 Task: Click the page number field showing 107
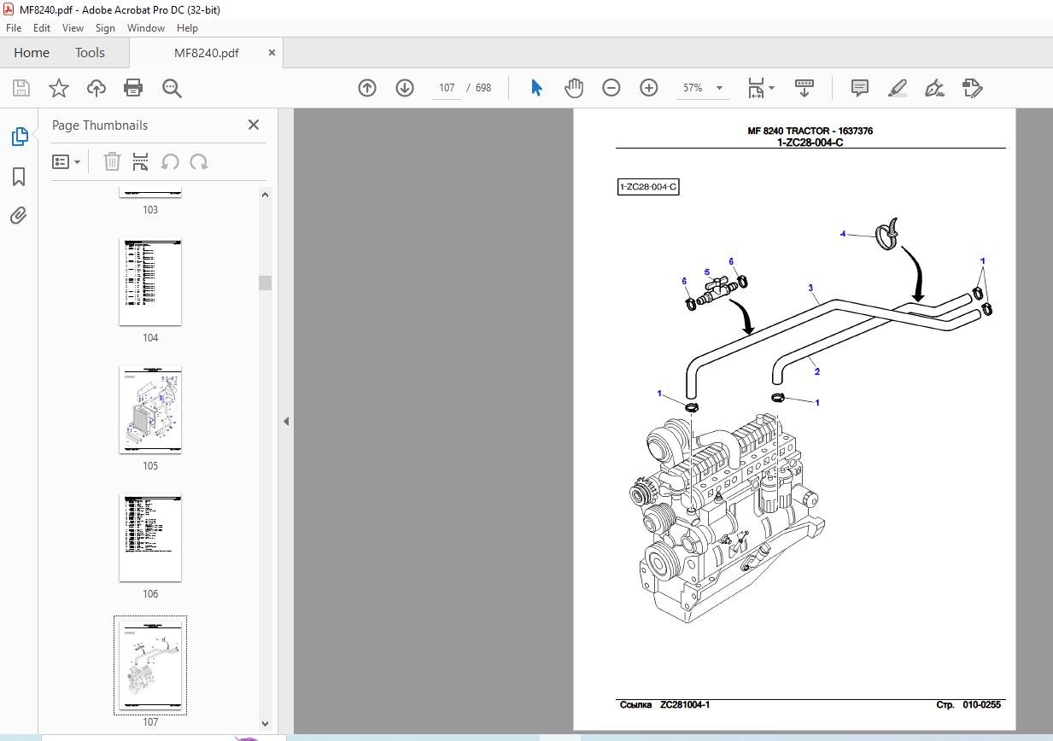[447, 88]
